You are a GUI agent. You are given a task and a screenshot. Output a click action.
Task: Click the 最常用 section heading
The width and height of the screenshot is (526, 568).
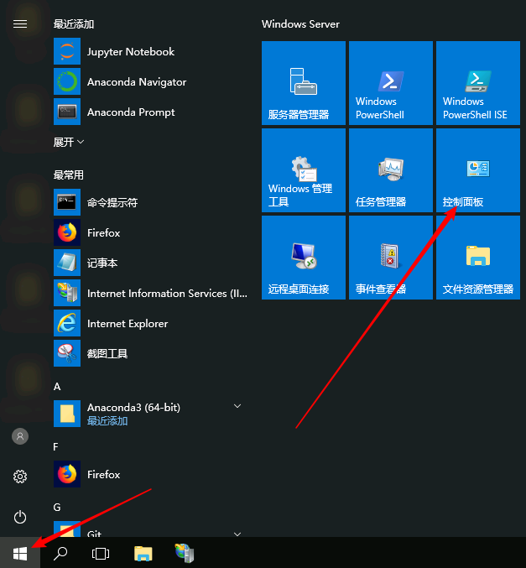tap(69, 175)
